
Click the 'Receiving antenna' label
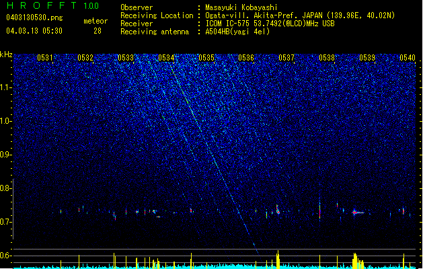point(155,32)
